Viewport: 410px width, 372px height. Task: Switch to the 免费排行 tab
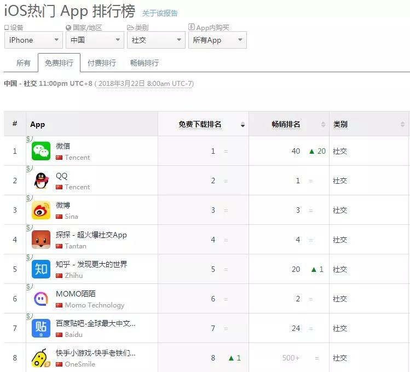(x=59, y=63)
